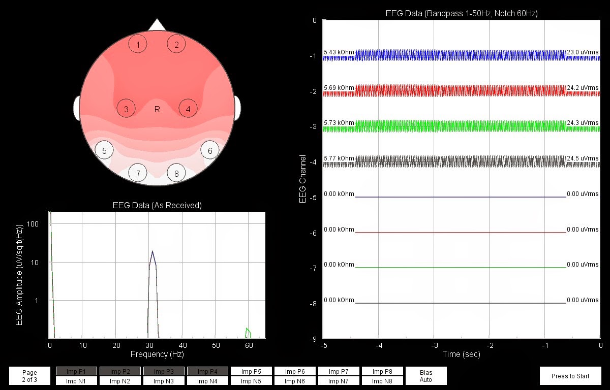The height and width of the screenshot is (390, 610).
Task: Select electrode 4 on the head map
Action: 187,108
